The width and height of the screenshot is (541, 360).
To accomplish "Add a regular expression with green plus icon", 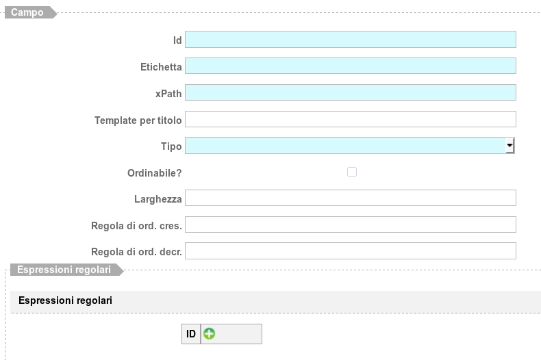I will [x=210, y=334].
